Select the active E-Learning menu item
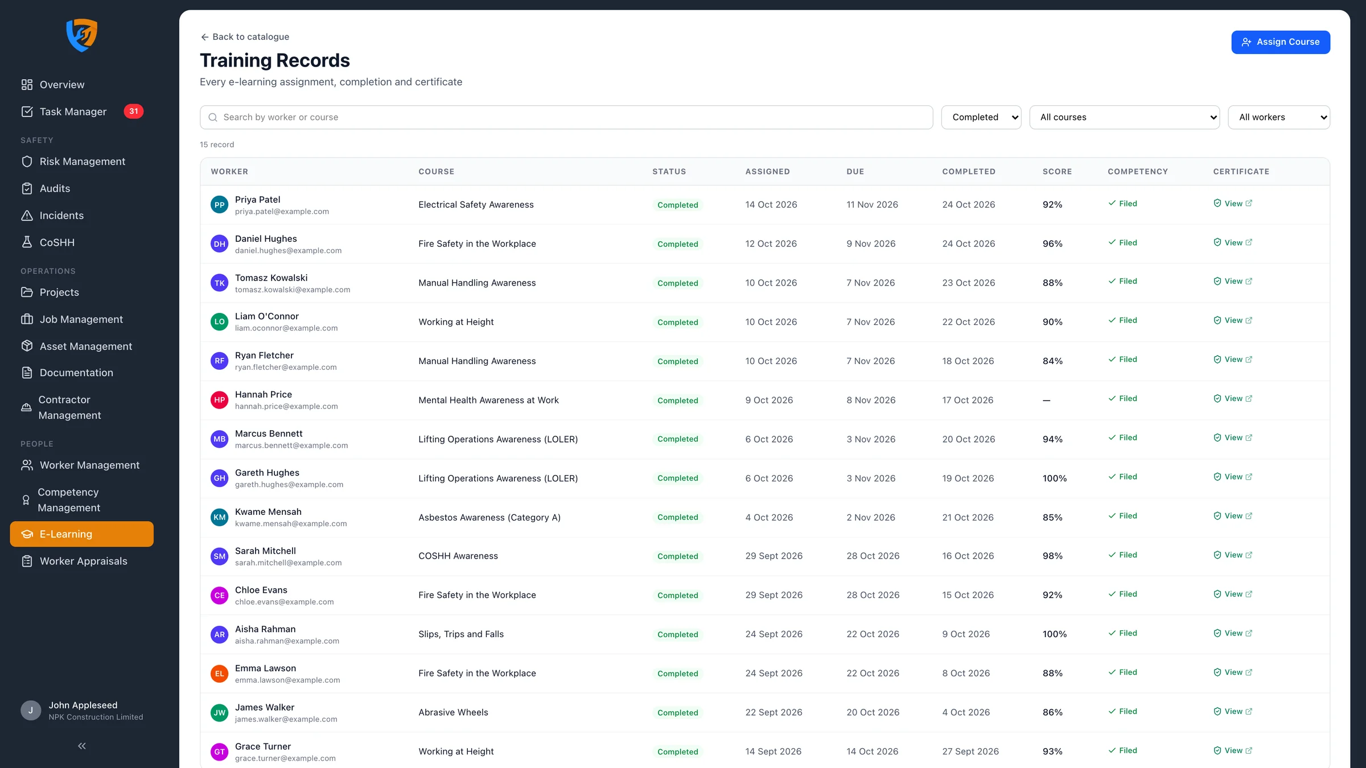 [82, 534]
